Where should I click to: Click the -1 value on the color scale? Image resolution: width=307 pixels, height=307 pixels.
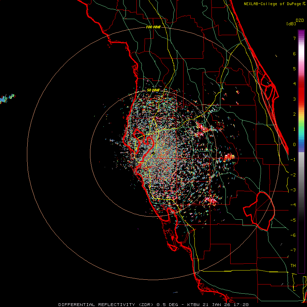pos(293,160)
